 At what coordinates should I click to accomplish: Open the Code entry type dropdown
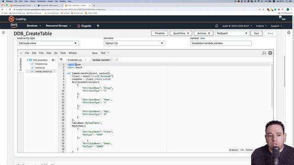(x=48, y=43)
